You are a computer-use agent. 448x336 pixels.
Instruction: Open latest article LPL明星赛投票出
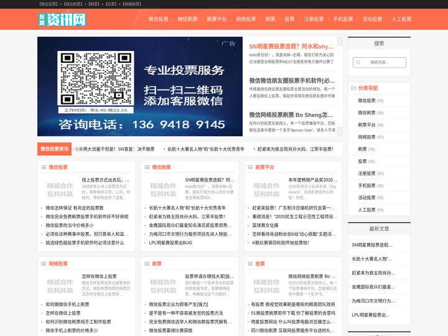click(371, 315)
